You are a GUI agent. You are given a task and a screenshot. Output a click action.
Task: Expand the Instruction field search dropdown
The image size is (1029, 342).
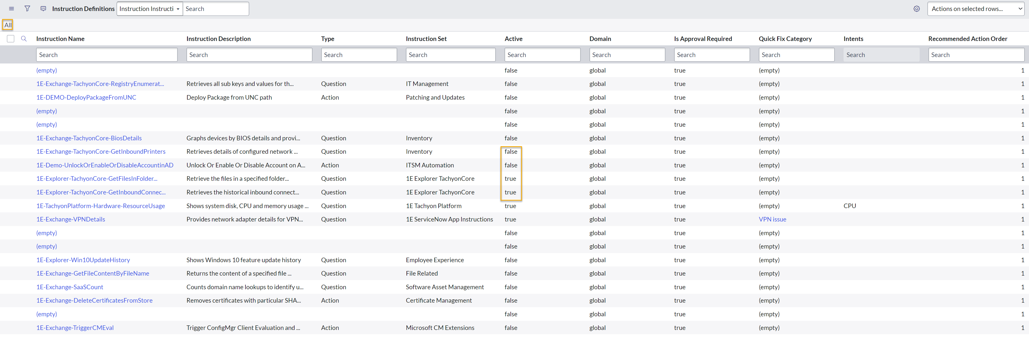pyautogui.click(x=150, y=9)
